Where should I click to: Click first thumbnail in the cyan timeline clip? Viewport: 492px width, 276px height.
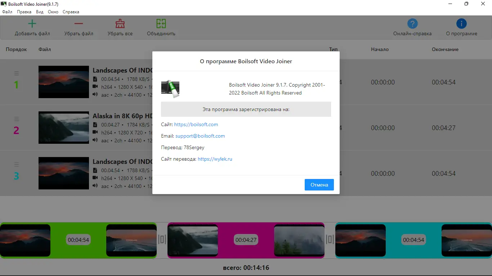[x=361, y=240]
